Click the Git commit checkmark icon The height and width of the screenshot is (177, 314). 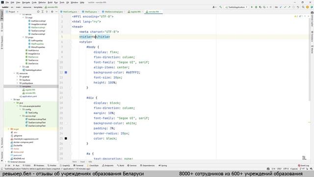tap(285, 7)
